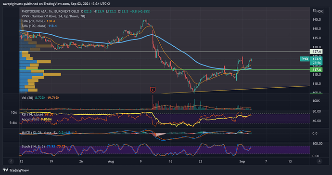This screenshot has width=332, height=175.
Task: Click the 100.00 Stoch scale label
Action: 318,144
